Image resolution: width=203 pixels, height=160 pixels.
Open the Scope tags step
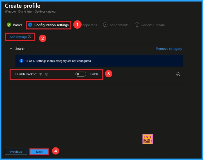coord(89,25)
